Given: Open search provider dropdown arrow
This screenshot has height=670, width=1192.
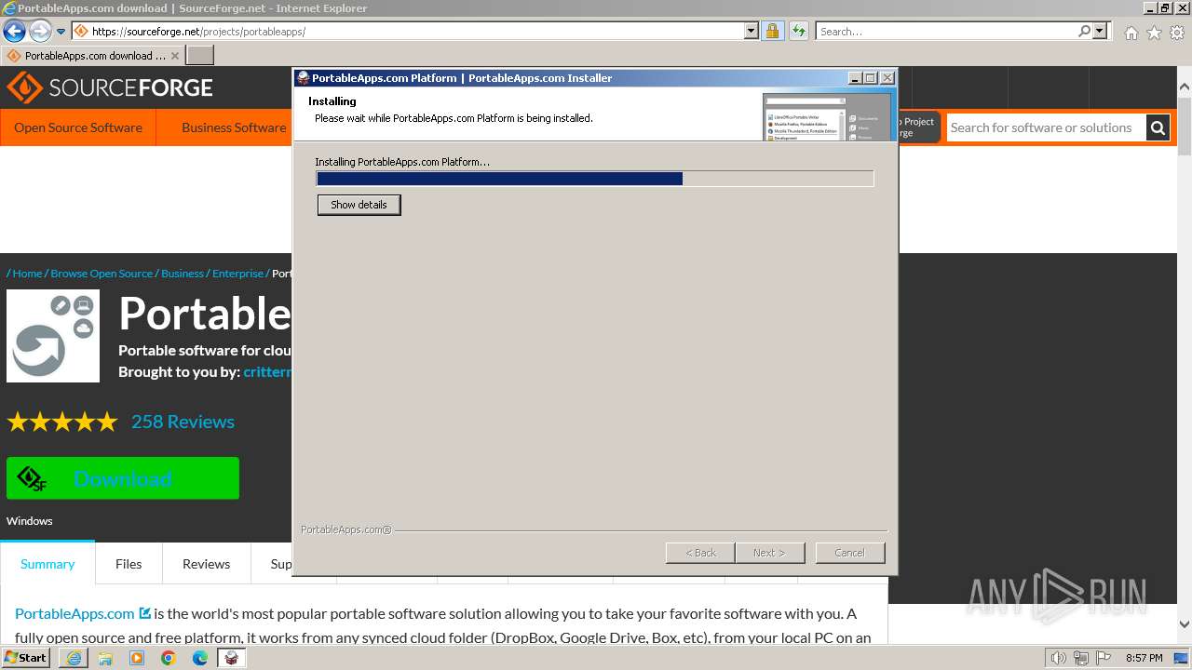Looking at the screenshot, I should pyautogui.click(x=1100, y=32).
